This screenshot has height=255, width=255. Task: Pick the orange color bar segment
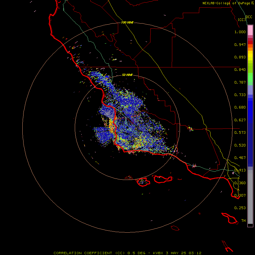(250, 49)
